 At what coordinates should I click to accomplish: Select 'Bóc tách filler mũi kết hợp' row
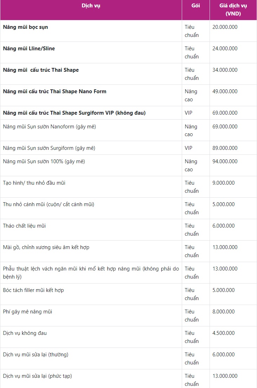[x=33, y=290]
